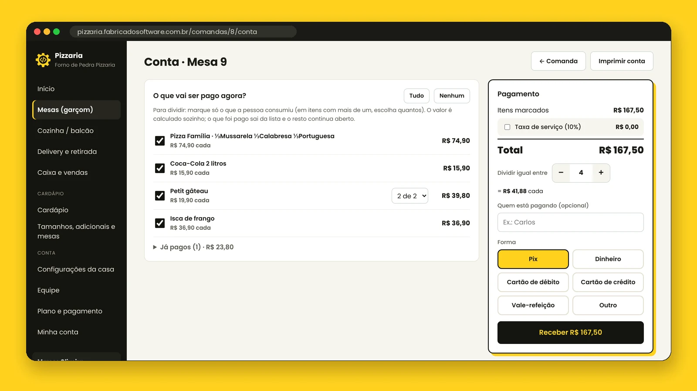
Task: Decrease the split count with minus
Action: (x=561, y=173)
